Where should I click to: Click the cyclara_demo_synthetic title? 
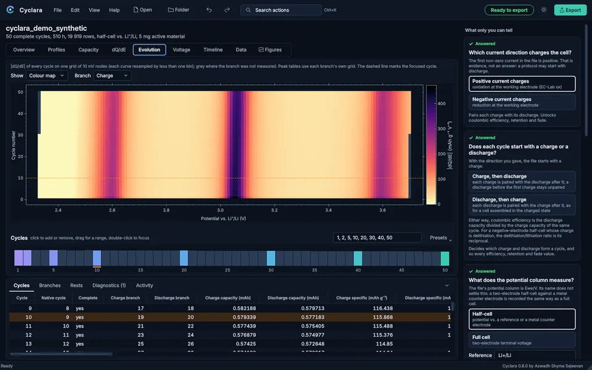coord(46,28)
